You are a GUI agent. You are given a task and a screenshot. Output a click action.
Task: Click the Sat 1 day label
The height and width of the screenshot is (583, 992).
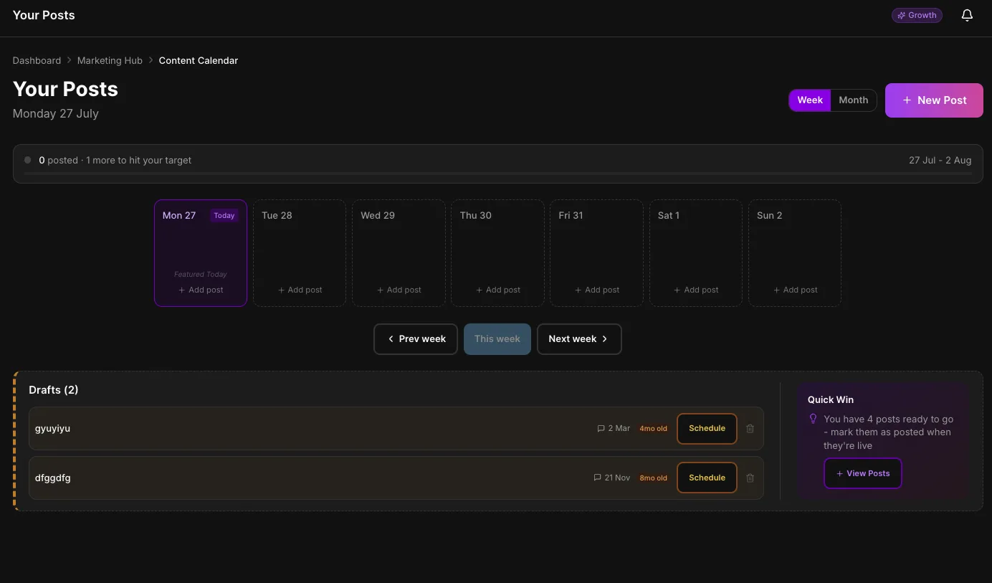coord(669,215)
